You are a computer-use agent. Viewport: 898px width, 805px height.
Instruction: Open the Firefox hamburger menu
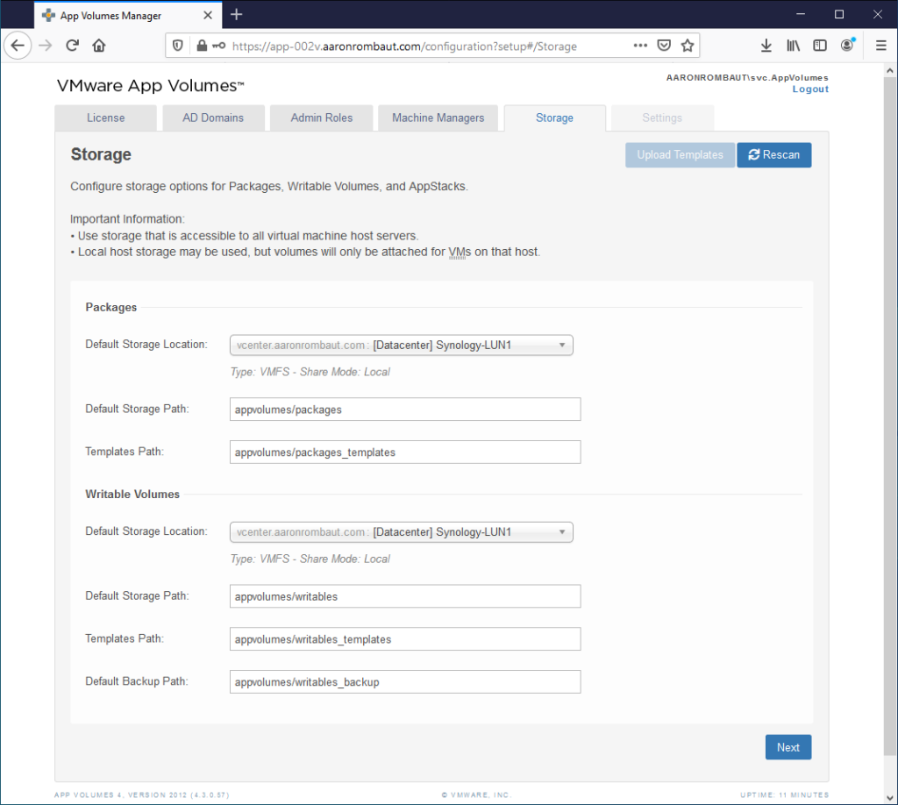(880, 46)
